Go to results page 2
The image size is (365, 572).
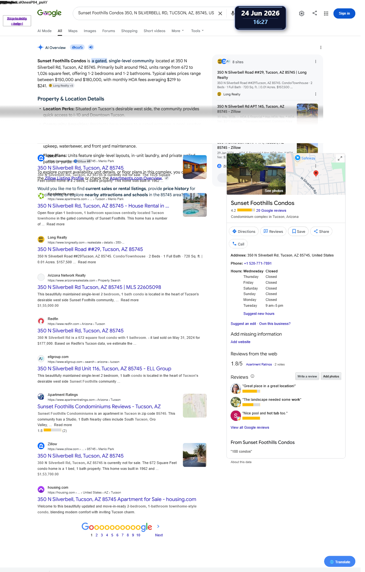96,535
